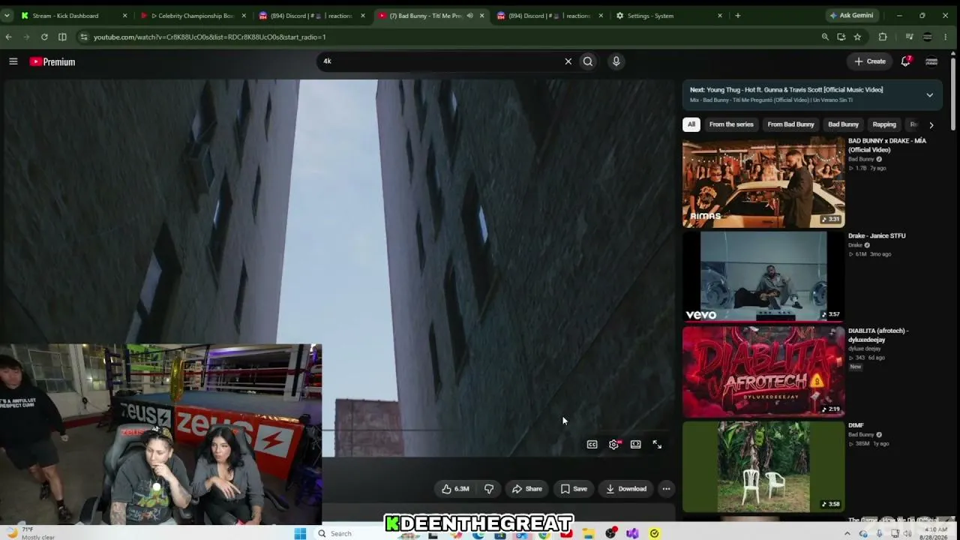Close the Settings - System tab

coord(720,16)
